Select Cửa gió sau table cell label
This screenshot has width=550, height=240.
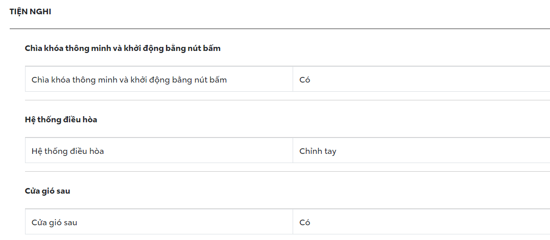pyautogui.click(x=54, y=222)
